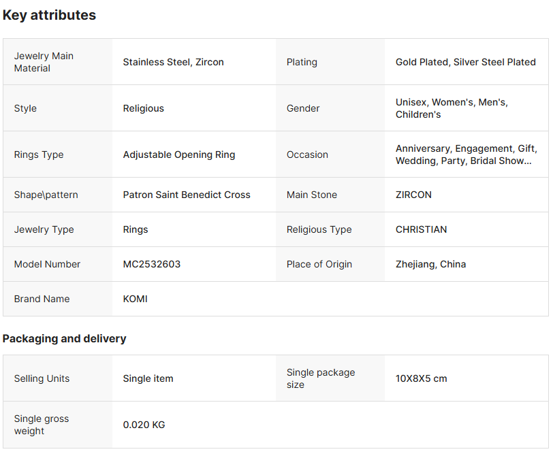
Task: Click the "CHRISTIAN" religious type value
Action: tap(421, 229)
